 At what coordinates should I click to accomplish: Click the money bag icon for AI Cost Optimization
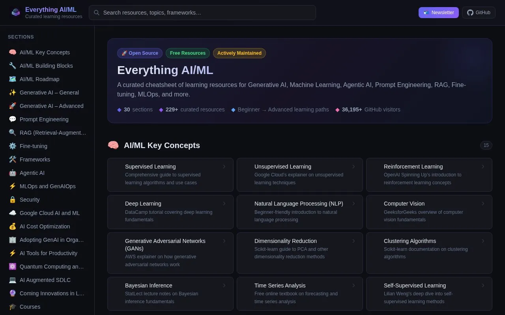coord(13,226)
